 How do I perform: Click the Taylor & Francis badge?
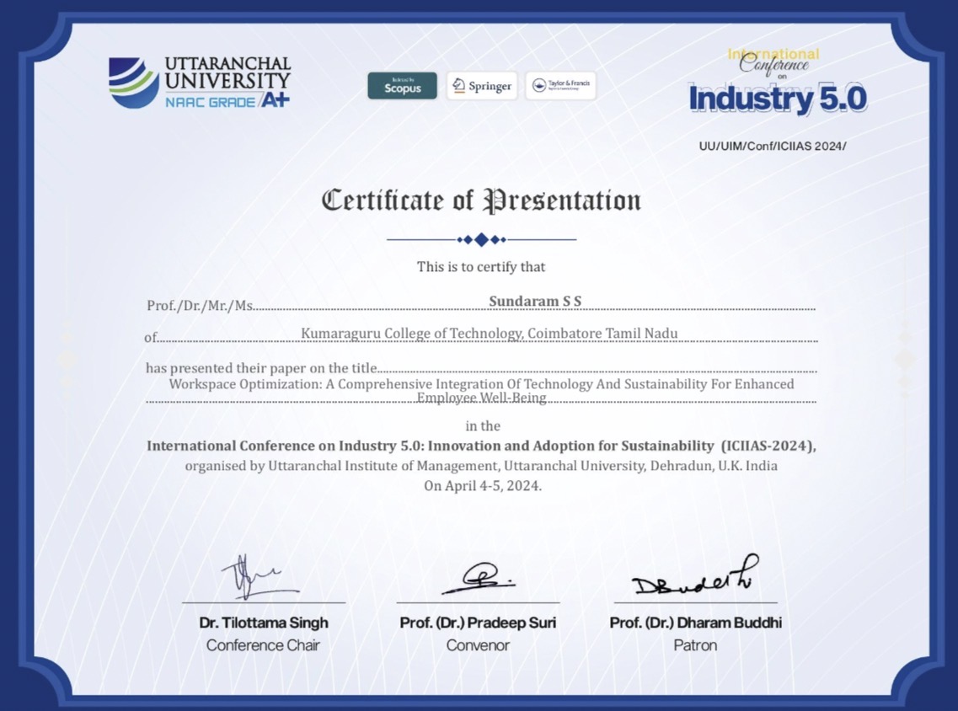[560, 86]
